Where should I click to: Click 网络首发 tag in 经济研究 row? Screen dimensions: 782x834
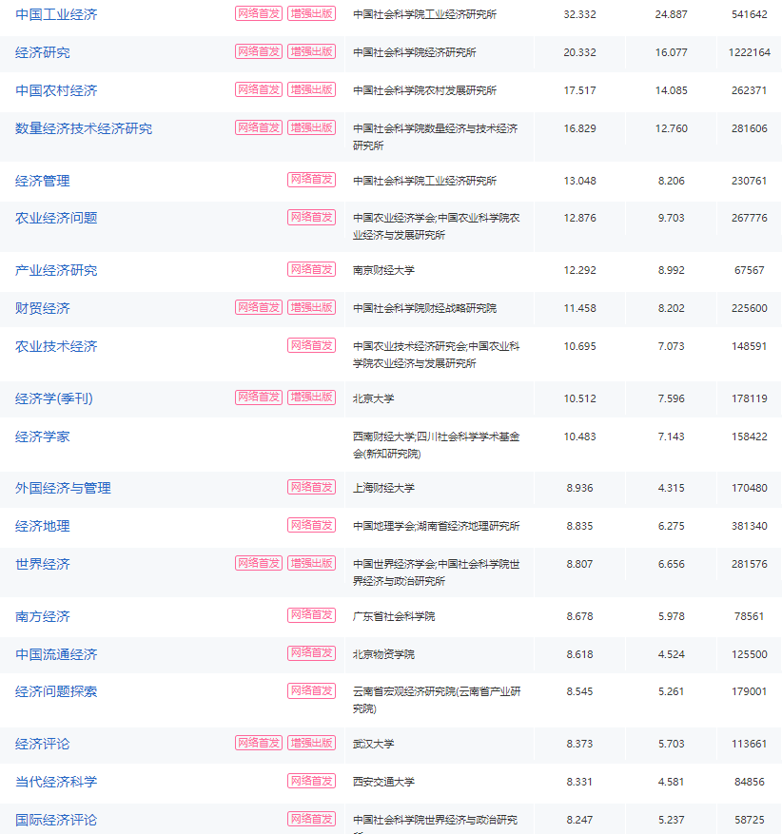(259, 51)
